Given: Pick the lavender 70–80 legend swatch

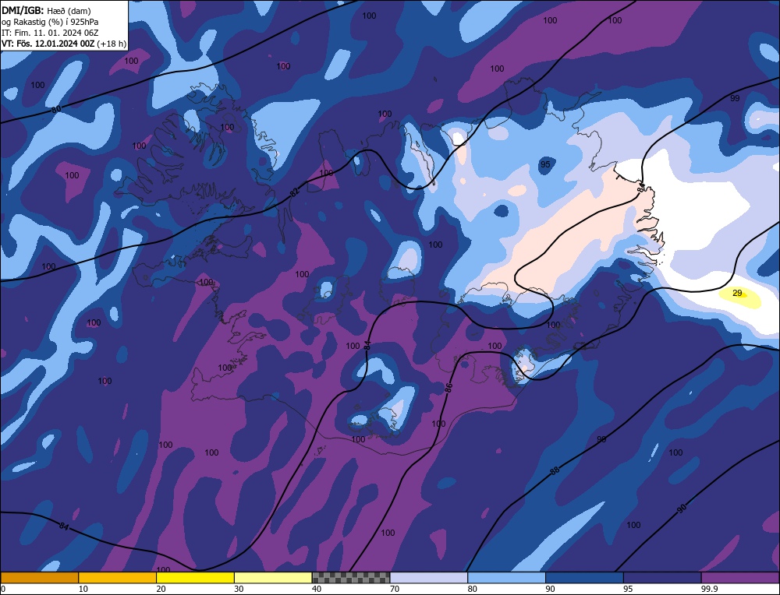Looking at the screenshot, I should pyautogui.click(x=429, y=578).
